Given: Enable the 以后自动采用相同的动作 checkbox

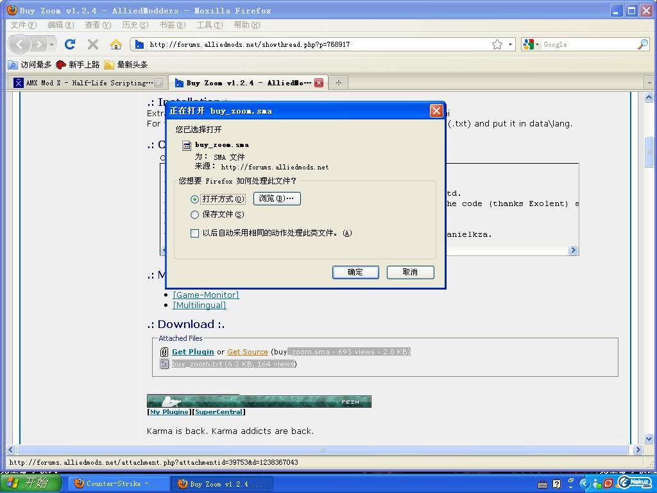Looking at the screenshot, I should (x=195, y=233).
